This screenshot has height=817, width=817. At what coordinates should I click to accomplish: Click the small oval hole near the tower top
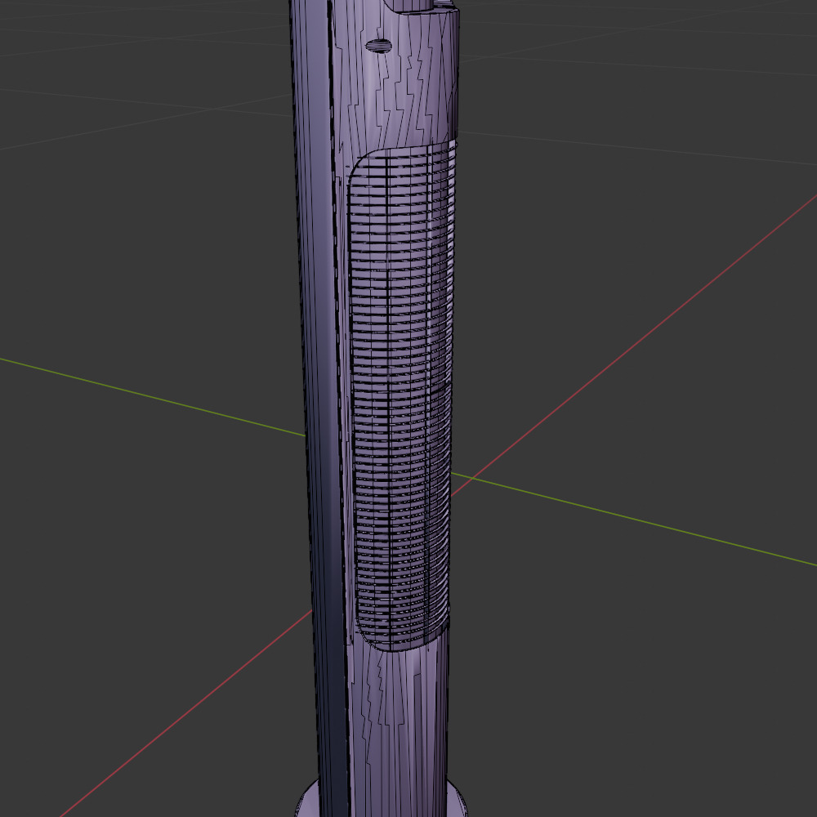tap(379, 46)
